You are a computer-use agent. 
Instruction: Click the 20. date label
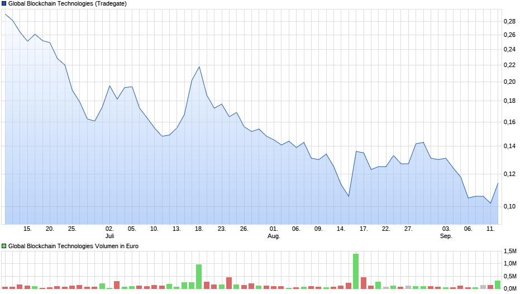(x=50, y=229)
